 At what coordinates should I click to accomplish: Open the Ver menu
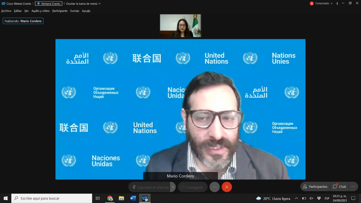click(x=27, y=11)
